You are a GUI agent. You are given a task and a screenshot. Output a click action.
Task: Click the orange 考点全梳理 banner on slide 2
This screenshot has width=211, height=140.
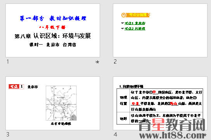click(136, 15)
